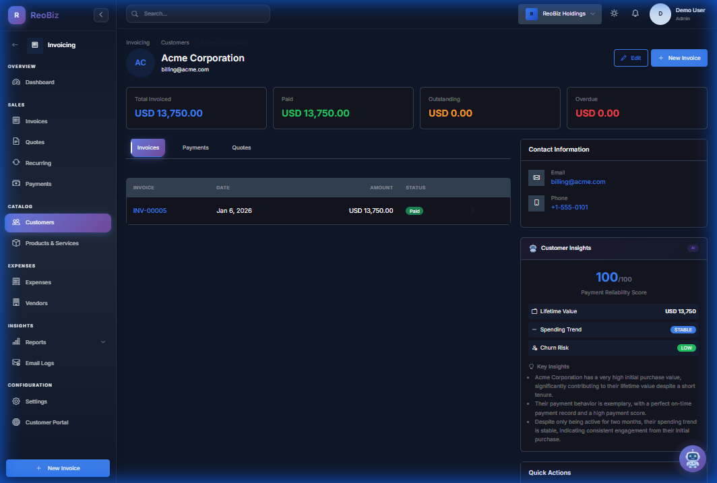The width and height of the screenshot is (717, 483).
Task: Toggle the AI badge on Customer Insights
Action: pos(693,248)
